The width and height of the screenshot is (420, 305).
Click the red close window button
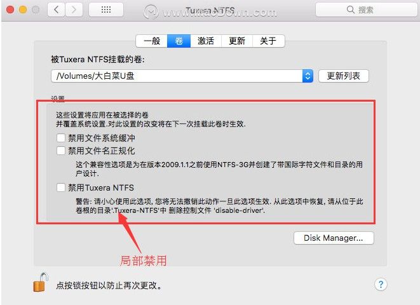coord(10,10)
